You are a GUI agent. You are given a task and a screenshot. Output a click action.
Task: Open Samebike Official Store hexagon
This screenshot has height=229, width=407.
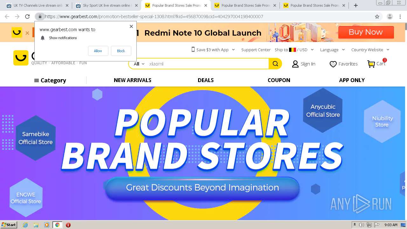tap(36, 138)
